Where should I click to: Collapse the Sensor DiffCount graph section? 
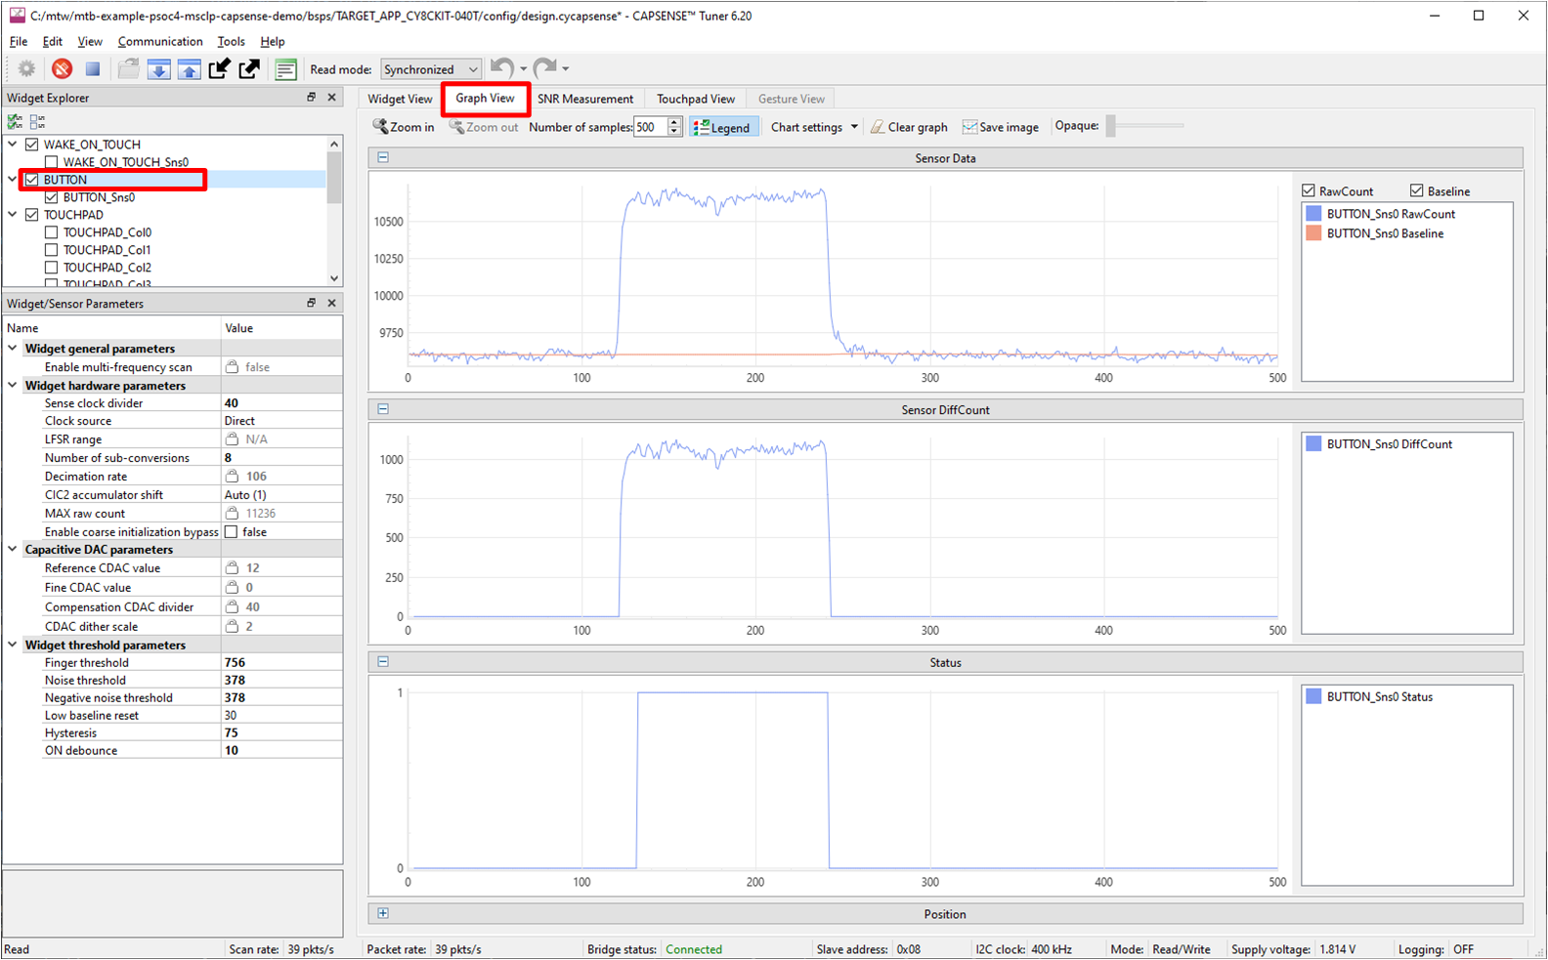(x=383, y=409)
